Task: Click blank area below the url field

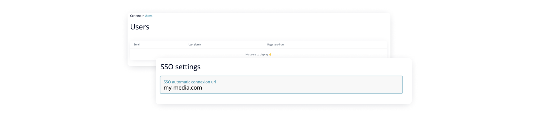Action: (x=281, y=99)
